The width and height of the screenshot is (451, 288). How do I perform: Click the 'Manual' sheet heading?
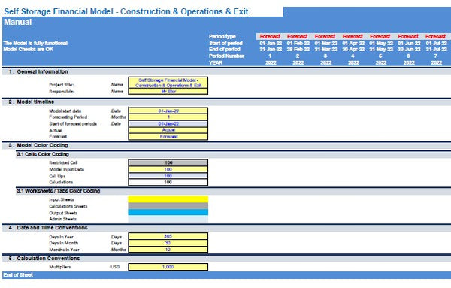(x=18, y=22)
